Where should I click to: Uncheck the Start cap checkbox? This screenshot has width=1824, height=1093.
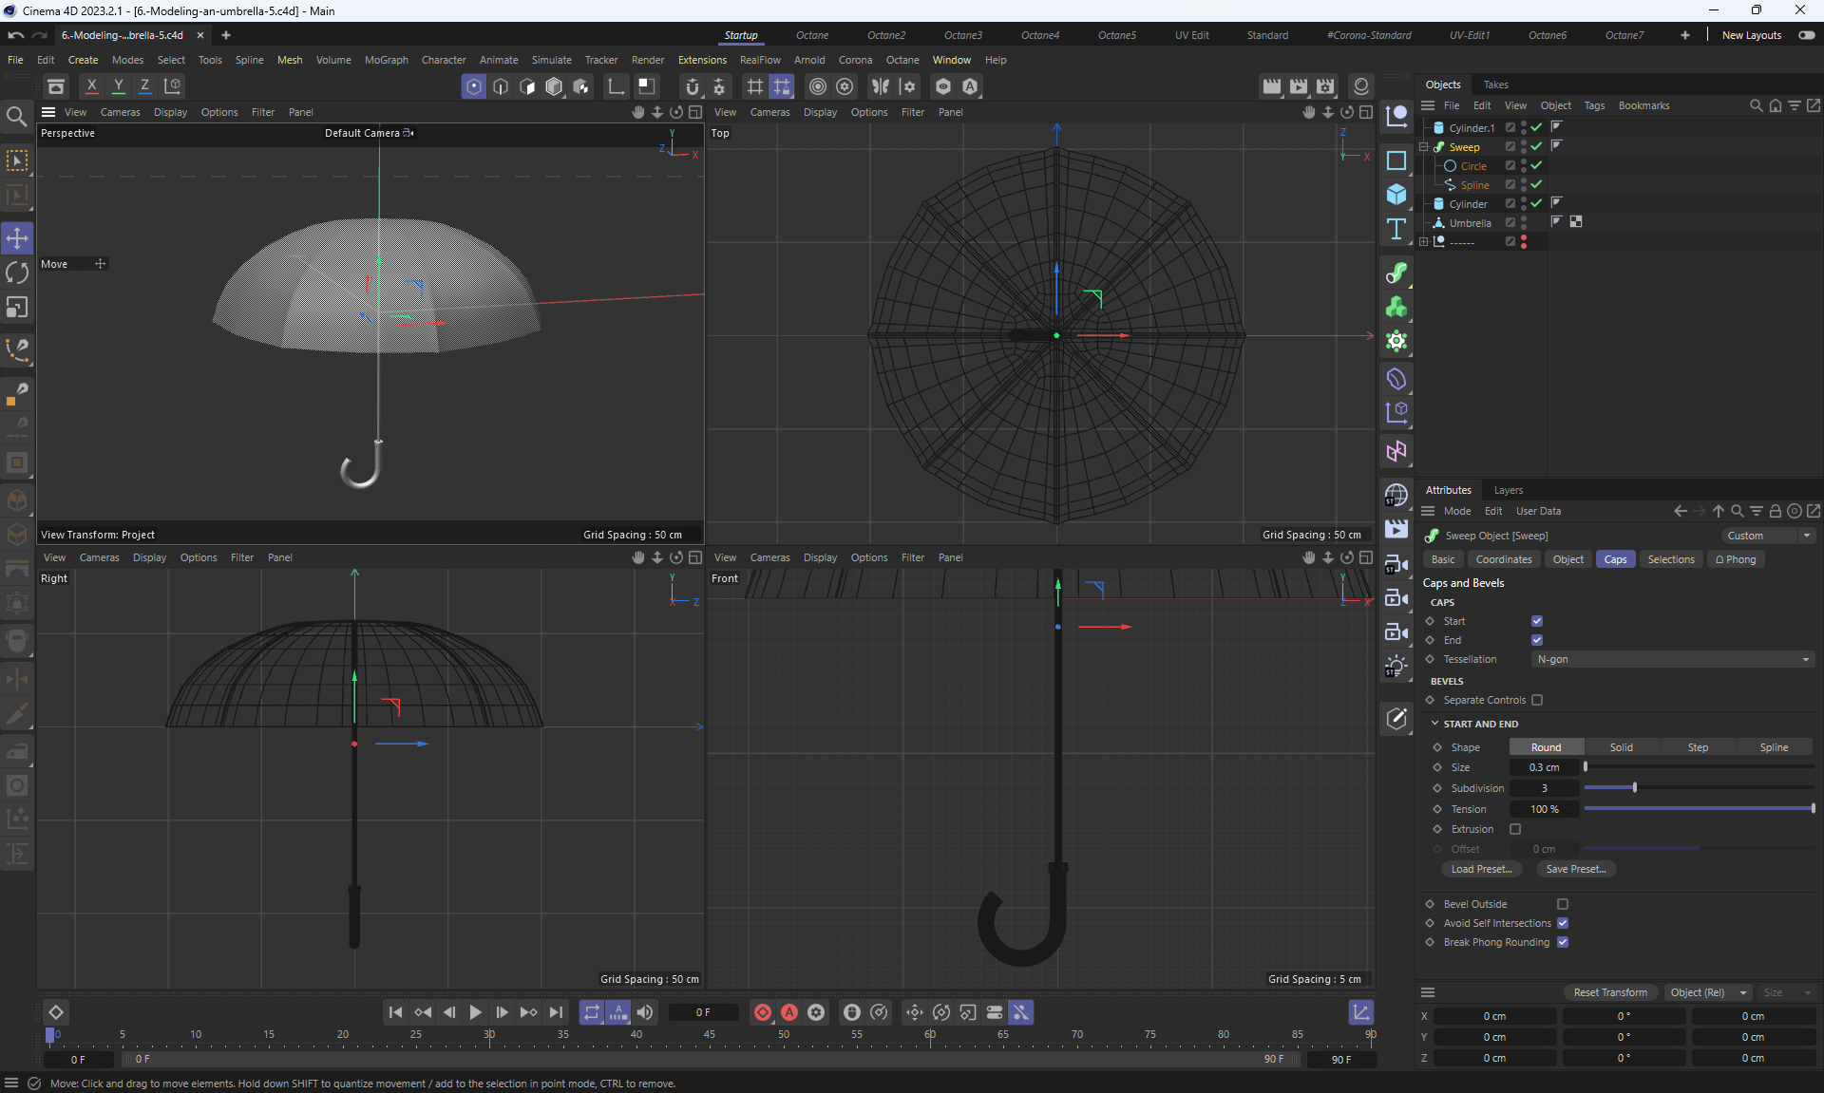coord(1536,621)
